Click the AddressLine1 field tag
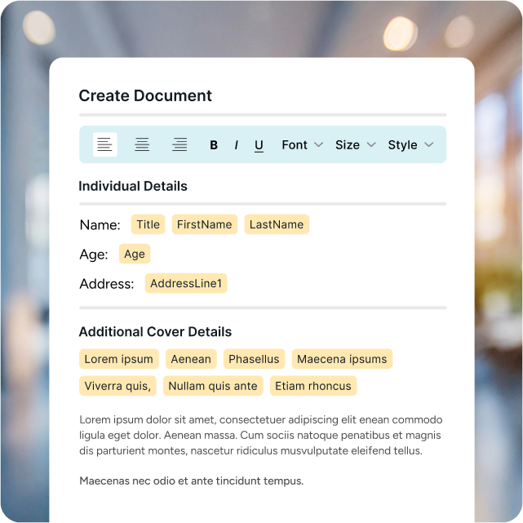Image resolution: width=523 pixels, height=523 pixels. pyautogui.click(x=186, y=283)
